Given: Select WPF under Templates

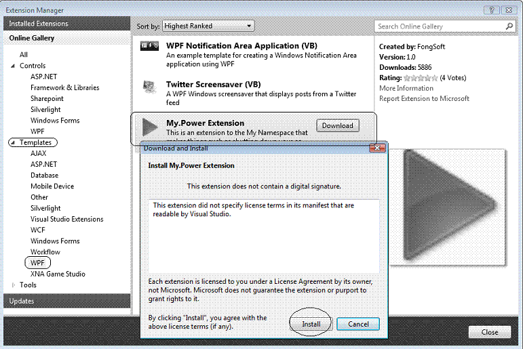Looking at the screenshot, I should [37, 263].
